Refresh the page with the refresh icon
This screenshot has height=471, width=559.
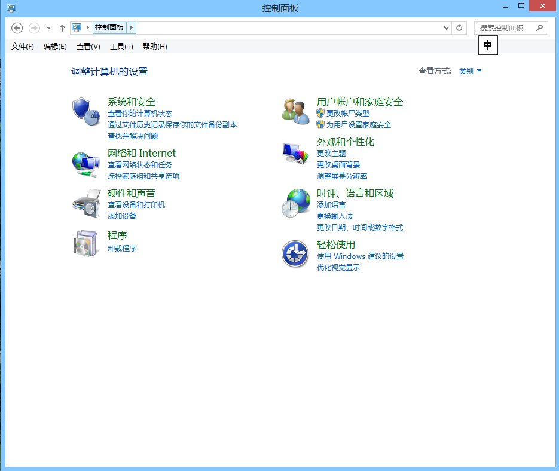coord(458,27)
